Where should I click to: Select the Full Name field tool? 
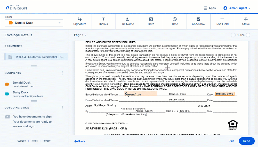point(127,22)
